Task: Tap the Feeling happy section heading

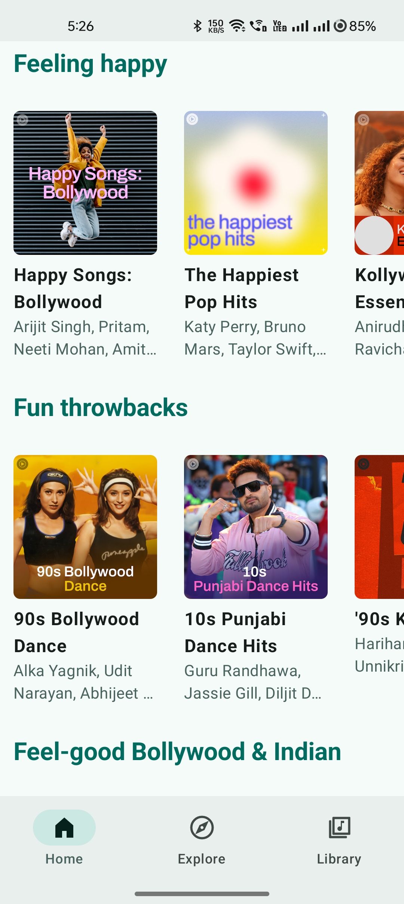Action: pos(91,64)
